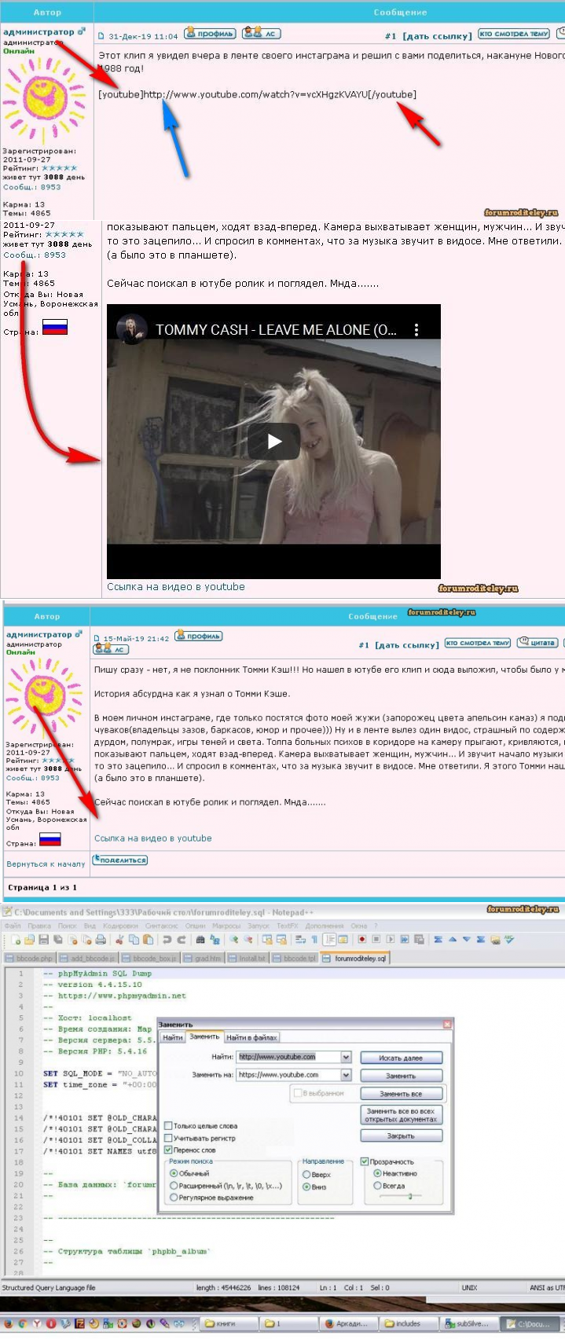This screenshot has height=1339, width=565.
Task: Click the Save All icon in Notepad++ toolbar
Action: pos(57,939)
